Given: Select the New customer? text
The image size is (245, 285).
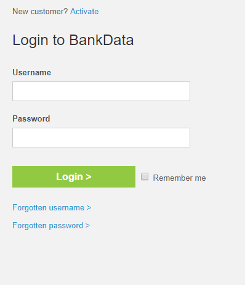Looking at the screenshot, I should click(40, 12).
